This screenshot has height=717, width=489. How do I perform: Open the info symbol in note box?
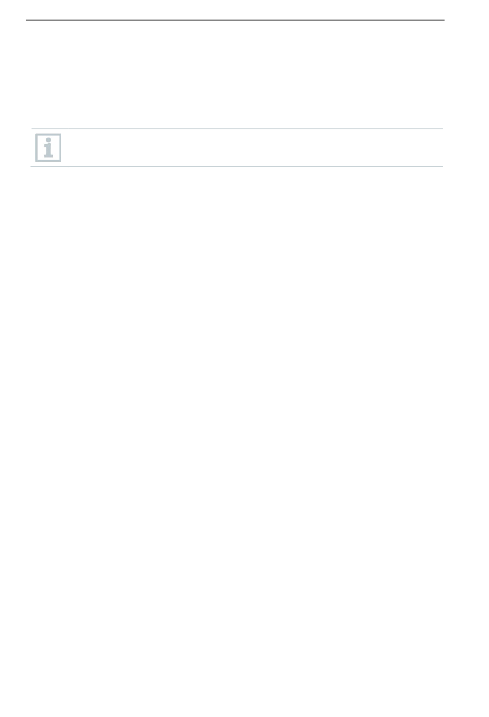click(x=48, y=148)
